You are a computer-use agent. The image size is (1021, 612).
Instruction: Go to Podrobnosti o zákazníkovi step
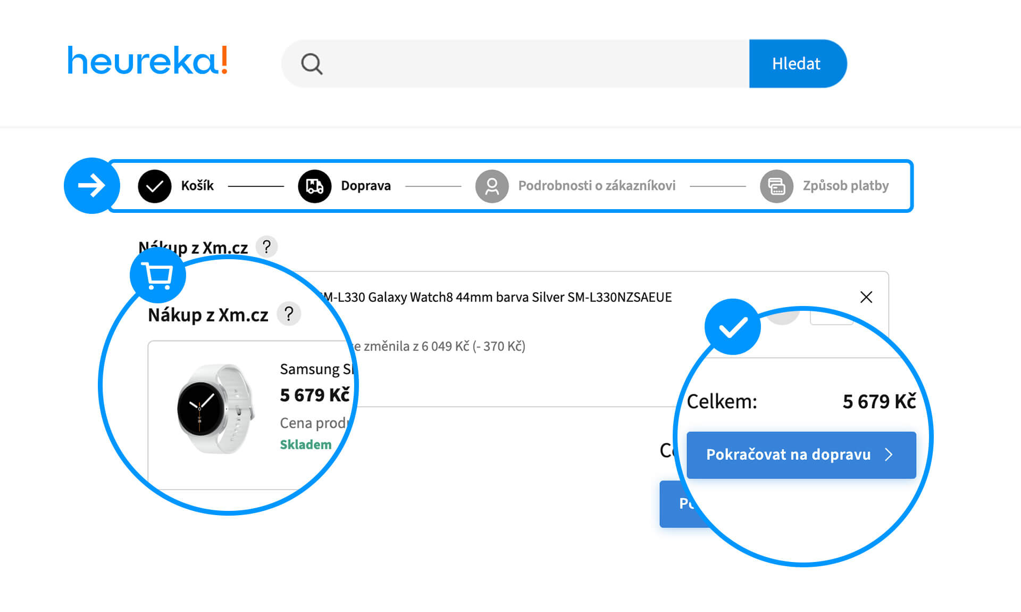pos(597,186)
